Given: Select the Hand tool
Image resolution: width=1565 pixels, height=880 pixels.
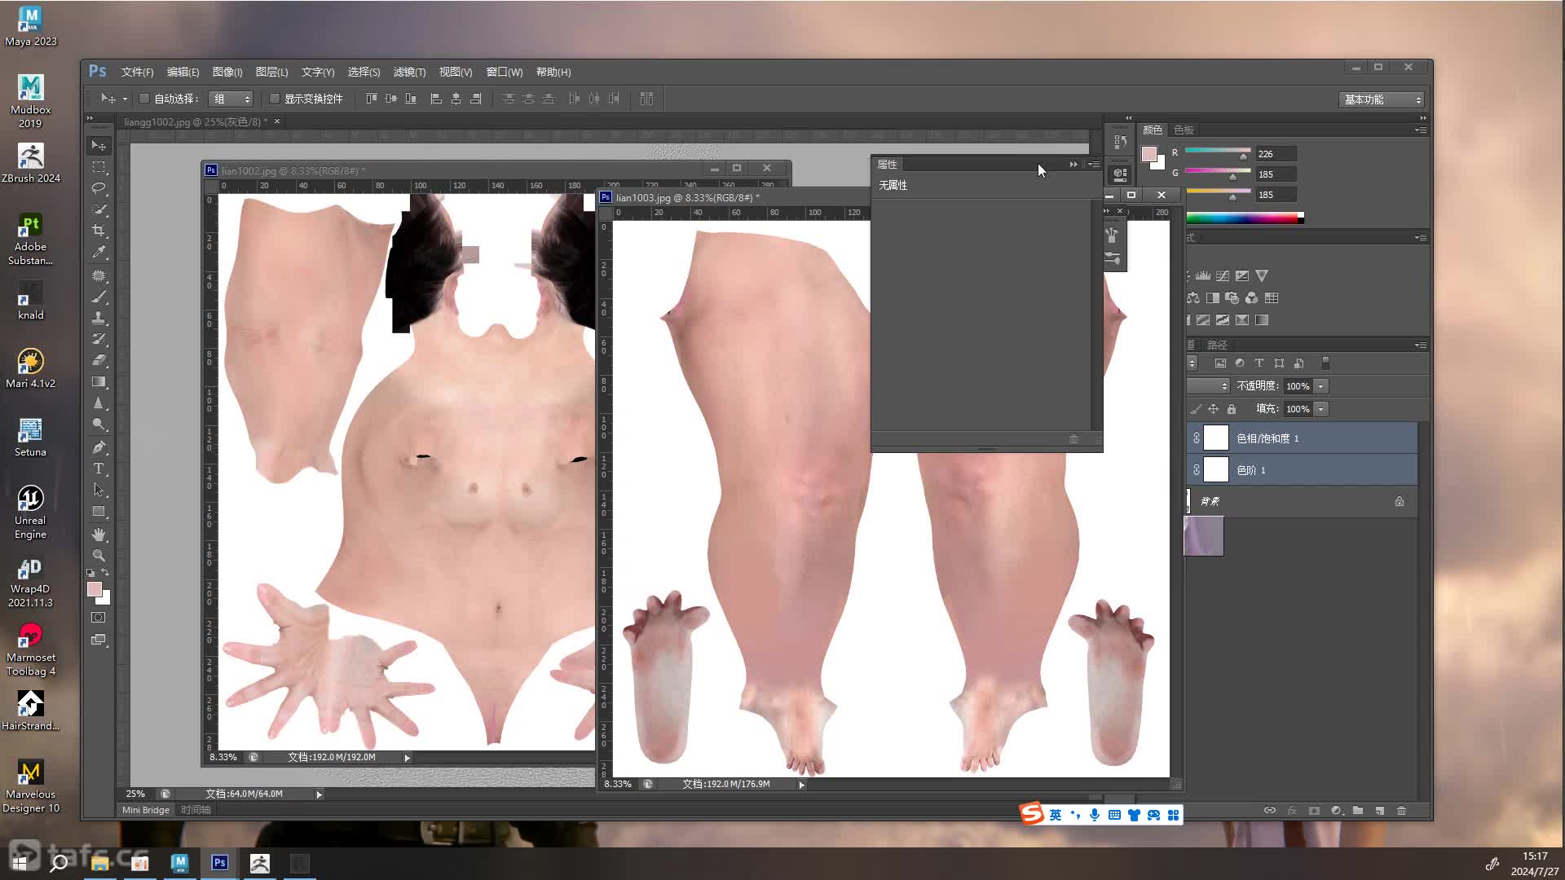Looking at the screenshot, I should (x=99, y=535).
